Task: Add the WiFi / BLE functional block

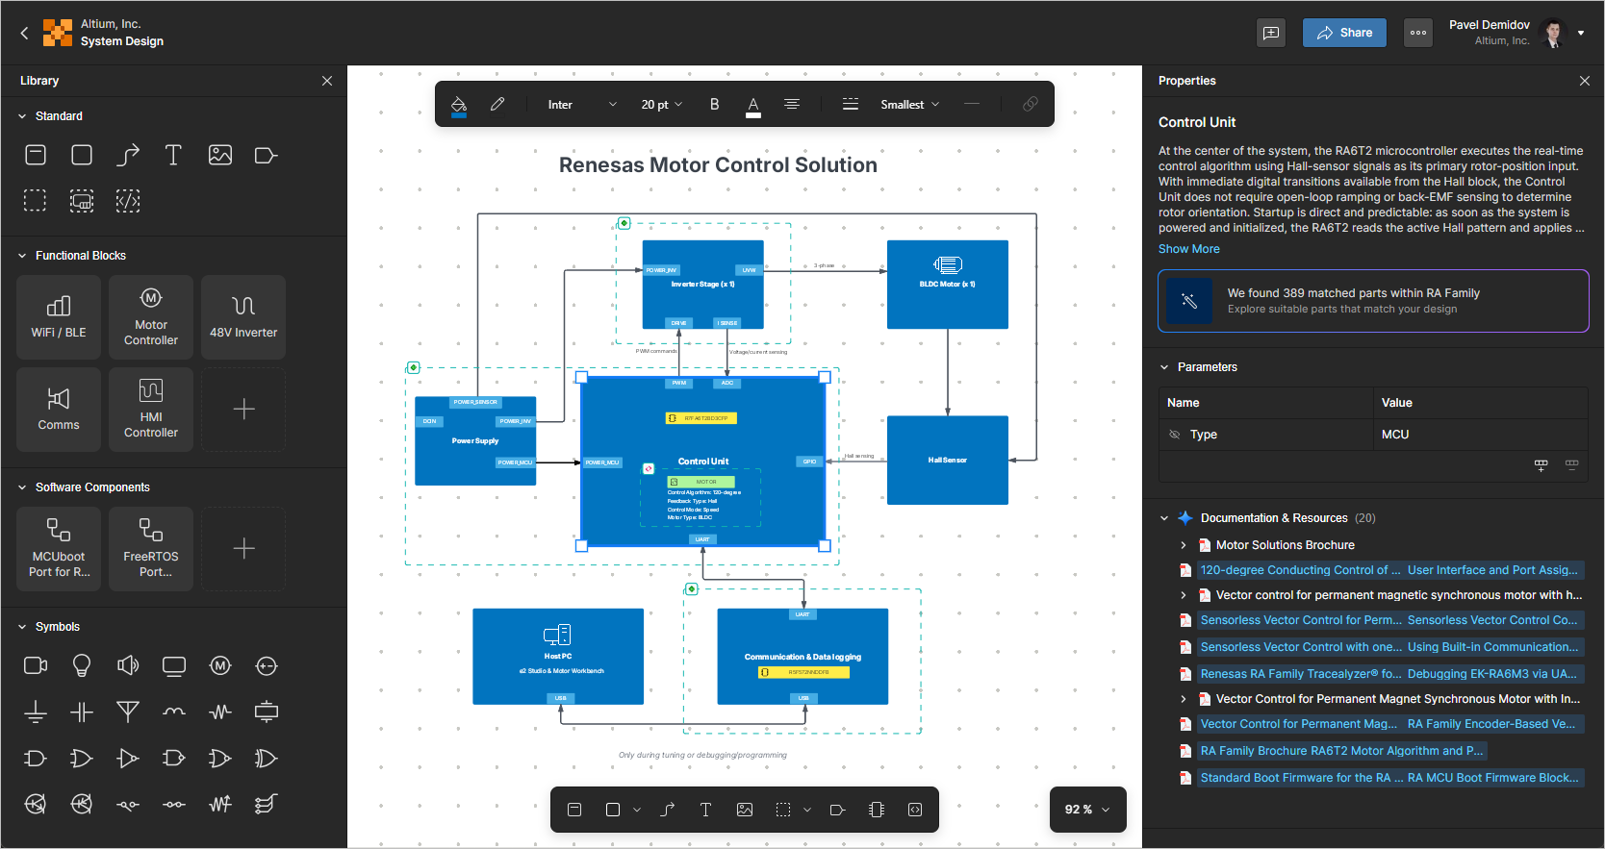Action: (x=59, y=317)
